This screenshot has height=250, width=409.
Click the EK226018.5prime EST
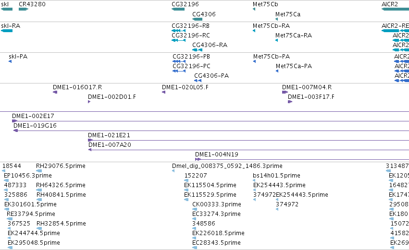194,238
